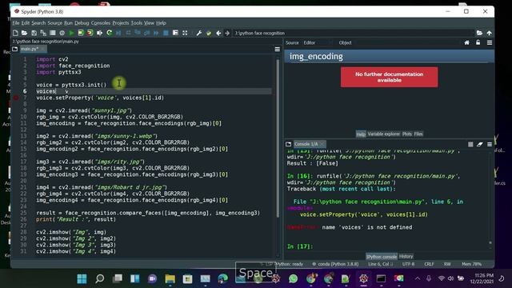Viewport: 512px width, 288px height.
Task: Open the Help pane options menu
Action: 490,42
